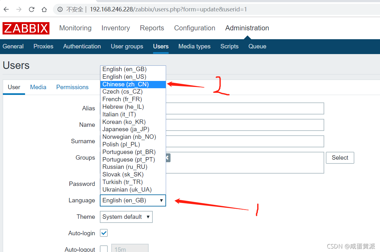Image resolution: width=380 pixels, height=252 pixels.
Task: Open the Language dropdown showing English (en_GB)
Action: click(x=133, y=200)
